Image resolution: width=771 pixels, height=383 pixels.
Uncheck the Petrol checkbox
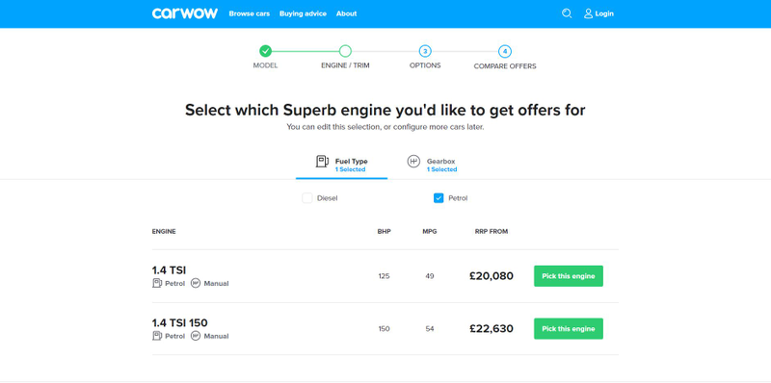coord(439,198)
